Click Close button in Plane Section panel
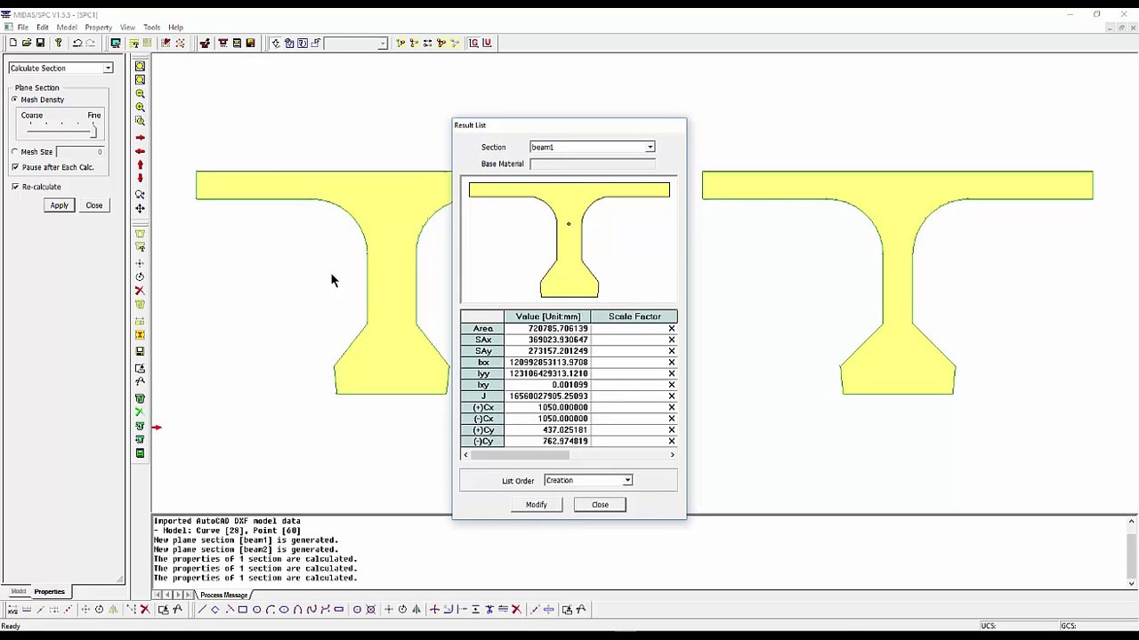This screenshot has width=1139, height=640. [x=94, y=205]
